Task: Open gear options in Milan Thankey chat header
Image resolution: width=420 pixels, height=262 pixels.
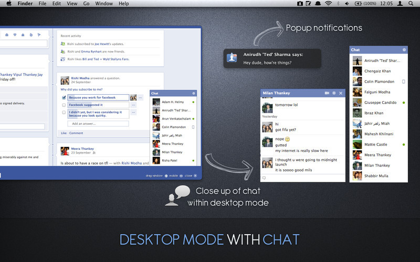Action: coord(334,93)
